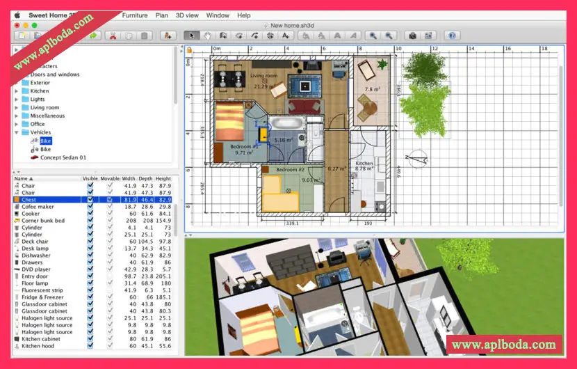Choose the Create walls tool
Screen dimensions: 577x369
click(222, 35)
